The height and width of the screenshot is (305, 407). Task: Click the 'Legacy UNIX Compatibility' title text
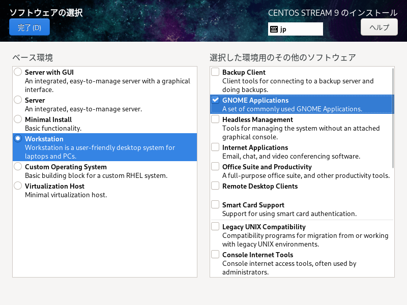pyautogui.click(x=264, y=227)
